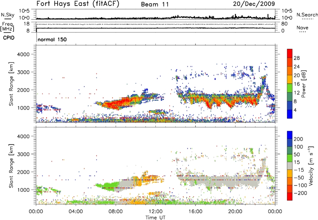Click the Time UT axis label
The width and height of the screenshot is (318, 220).
155,218
